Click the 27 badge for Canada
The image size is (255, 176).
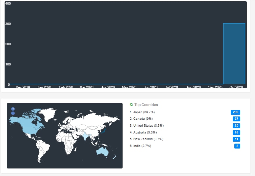(236, 119)
